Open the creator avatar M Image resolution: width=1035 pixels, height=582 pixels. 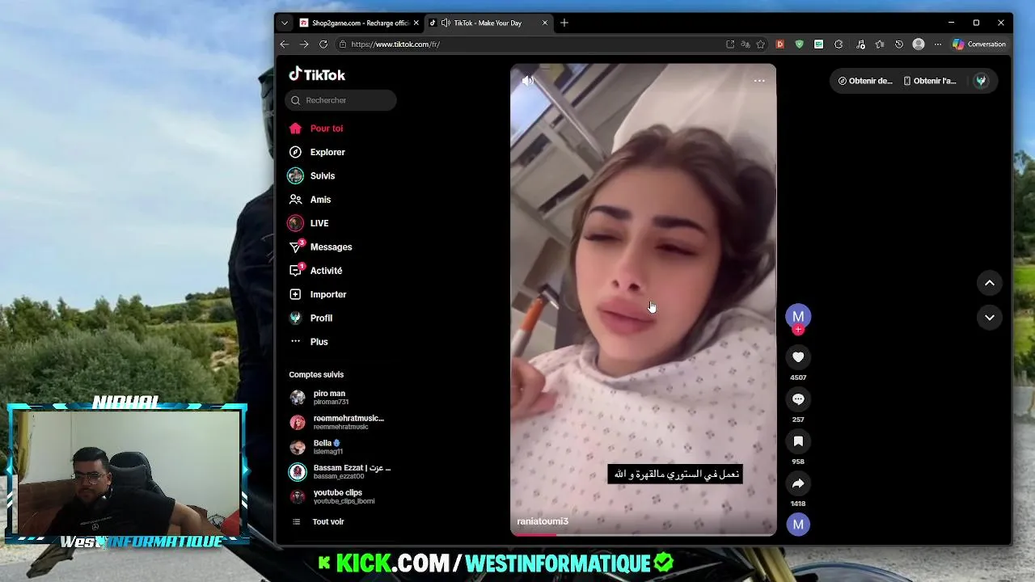(798, 316)
